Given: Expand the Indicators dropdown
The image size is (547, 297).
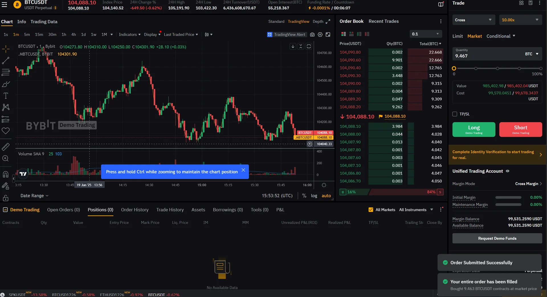Looking at the screenshot, I should coord(130,34).
